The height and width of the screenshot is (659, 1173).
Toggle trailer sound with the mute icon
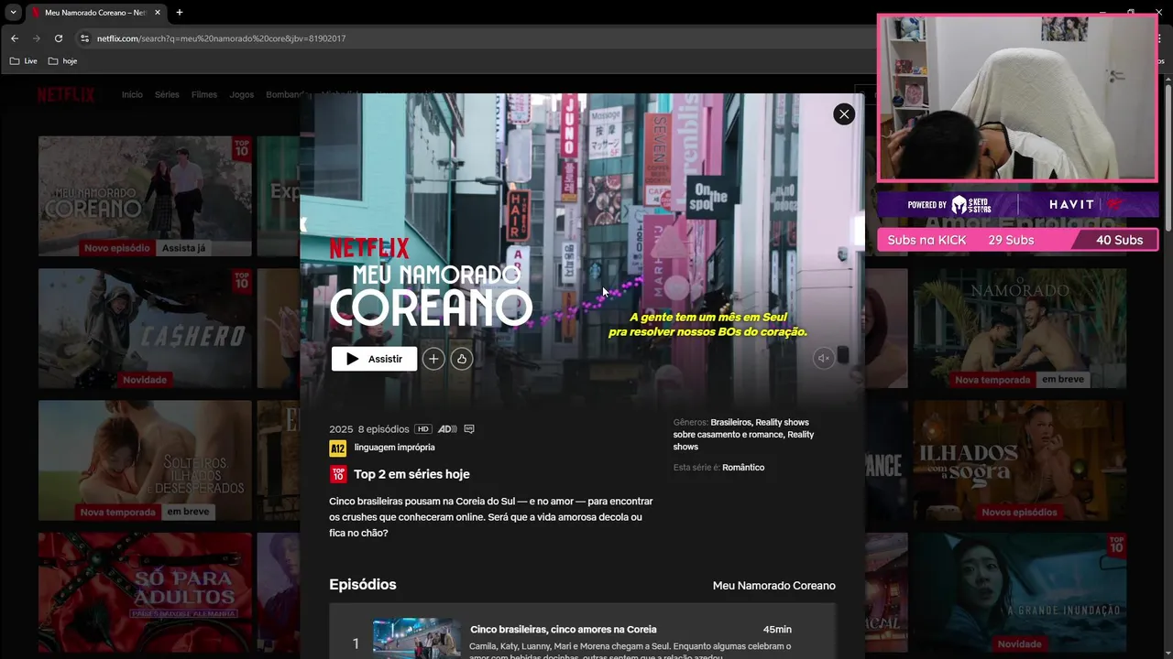pos(824,359)
